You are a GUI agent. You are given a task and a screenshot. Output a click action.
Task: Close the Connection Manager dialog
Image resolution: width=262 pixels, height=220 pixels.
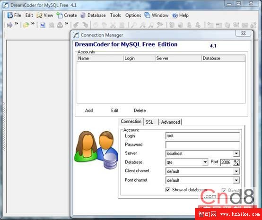[243, 33]
